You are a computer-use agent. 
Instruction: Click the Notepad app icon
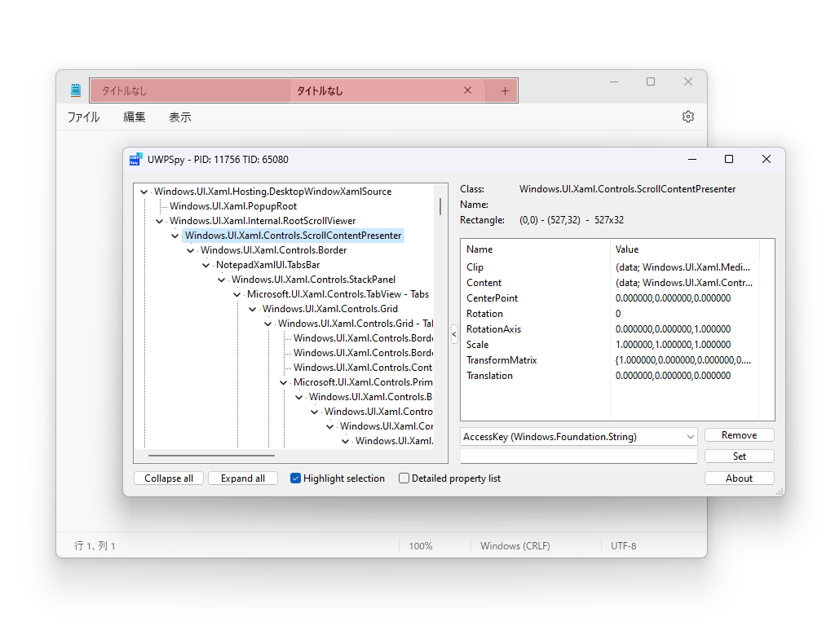[x=76, y=90]
